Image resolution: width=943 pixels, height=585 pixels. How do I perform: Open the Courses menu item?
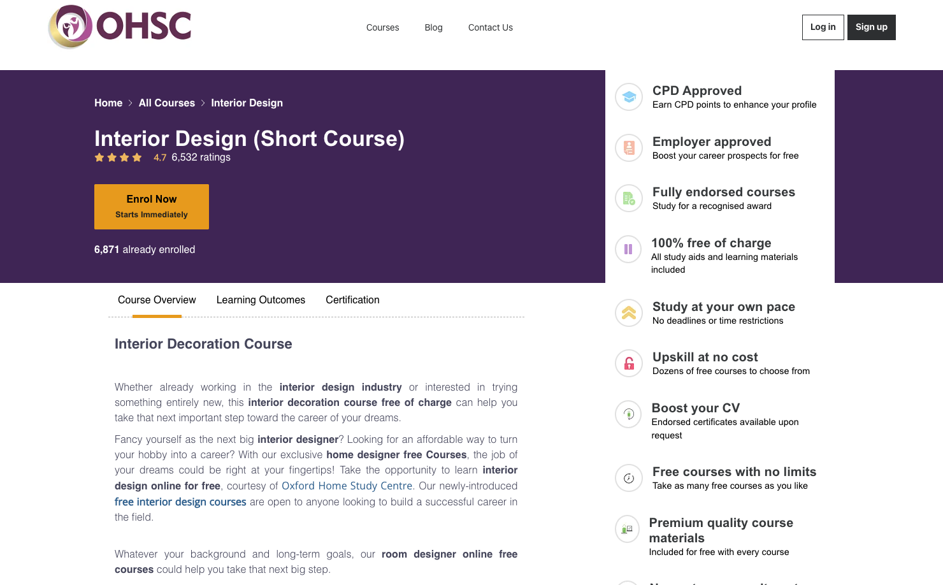[383, 27]
